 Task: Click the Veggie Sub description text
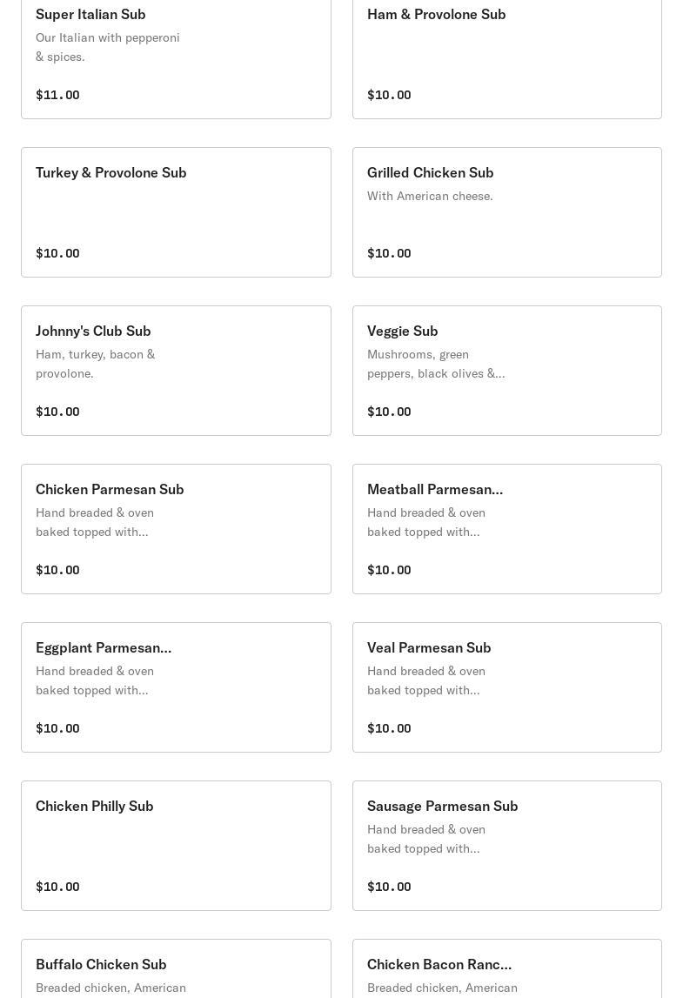435,364
